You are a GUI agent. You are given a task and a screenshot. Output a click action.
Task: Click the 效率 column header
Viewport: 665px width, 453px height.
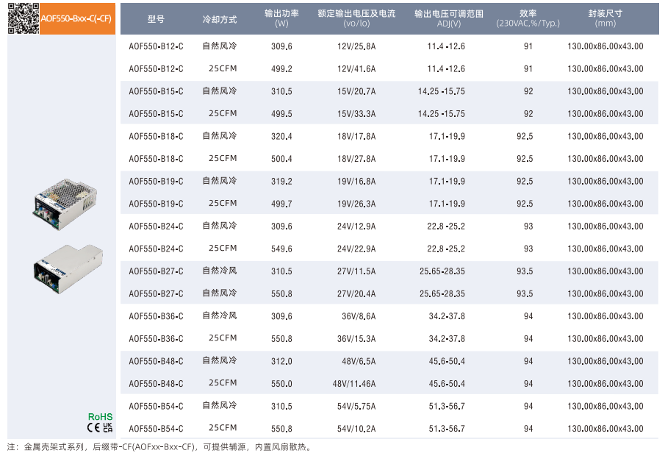tap(528, 18)
